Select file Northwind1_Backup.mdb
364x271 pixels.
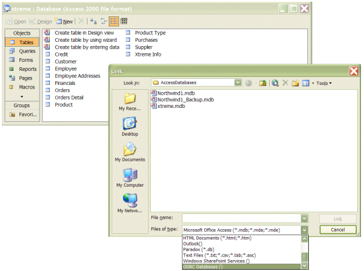tap(182, 99)
